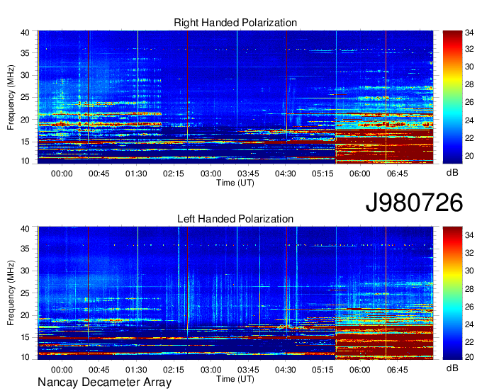The height and width of the screenshot is (391, 482).
Task: Click the 15 MHz tick of Right Handed plot
Action: coord(25,142)
